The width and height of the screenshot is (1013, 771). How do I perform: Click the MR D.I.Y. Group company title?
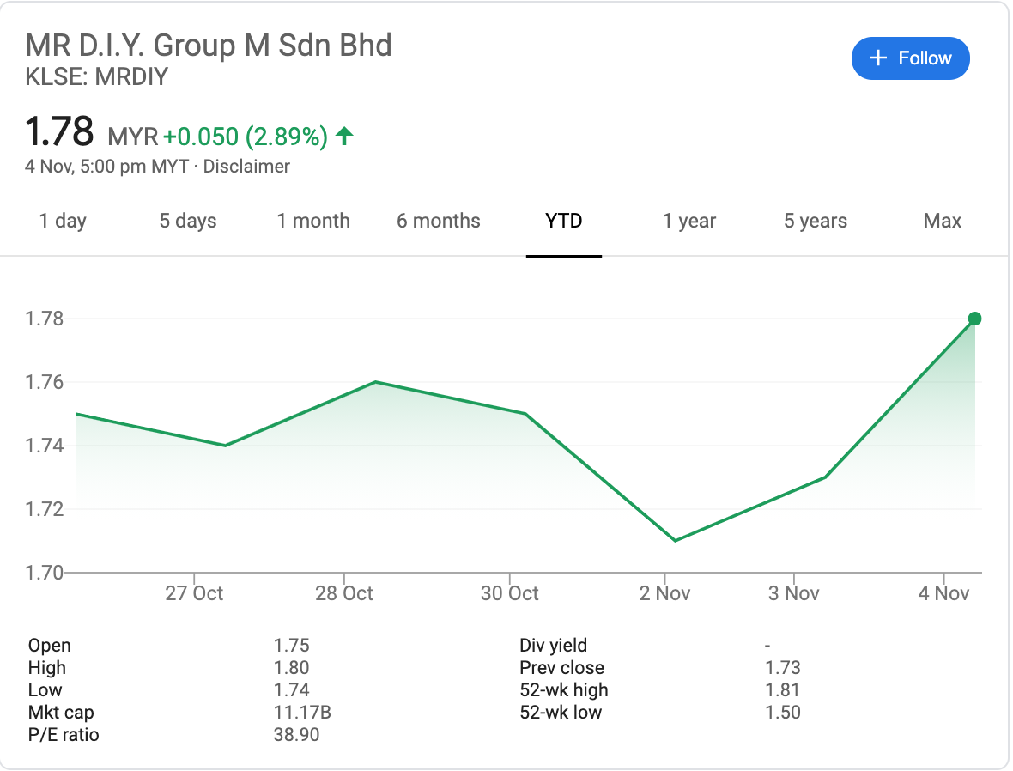[209, 45]
